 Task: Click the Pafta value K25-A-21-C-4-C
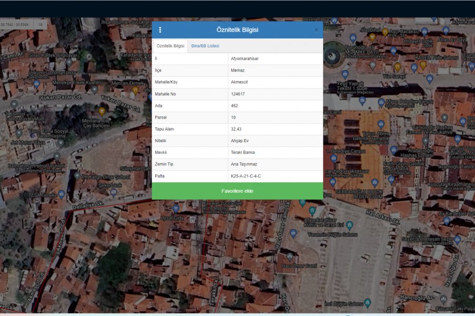[x=245, y=176]
